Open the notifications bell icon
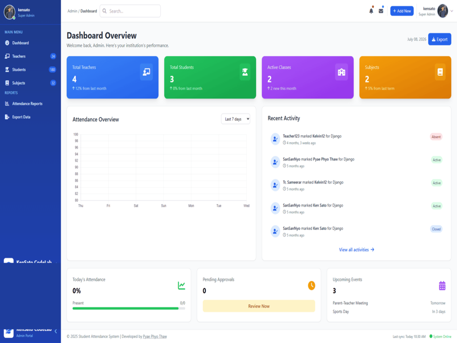Screen dimensions: 457x343 click(x=371, y=11)
